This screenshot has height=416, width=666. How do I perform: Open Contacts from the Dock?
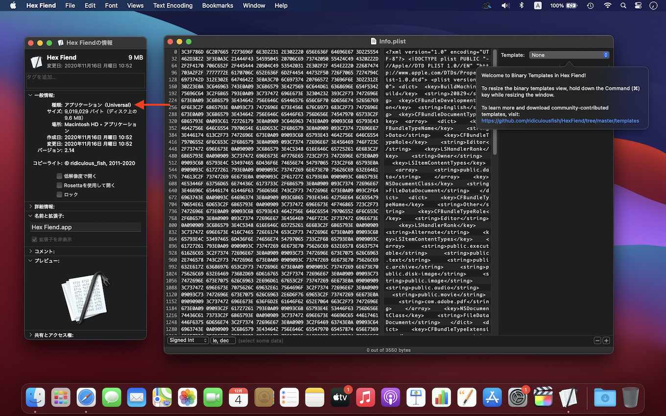[x=264, y=397]
